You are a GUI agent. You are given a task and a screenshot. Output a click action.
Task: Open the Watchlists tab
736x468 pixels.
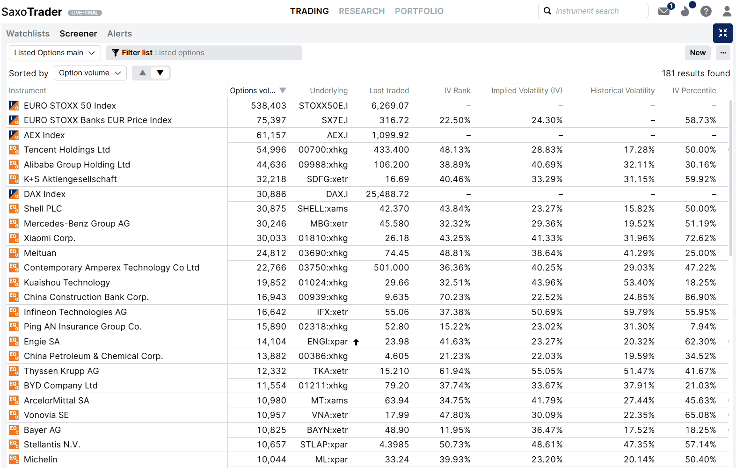[x=28, y=34]
